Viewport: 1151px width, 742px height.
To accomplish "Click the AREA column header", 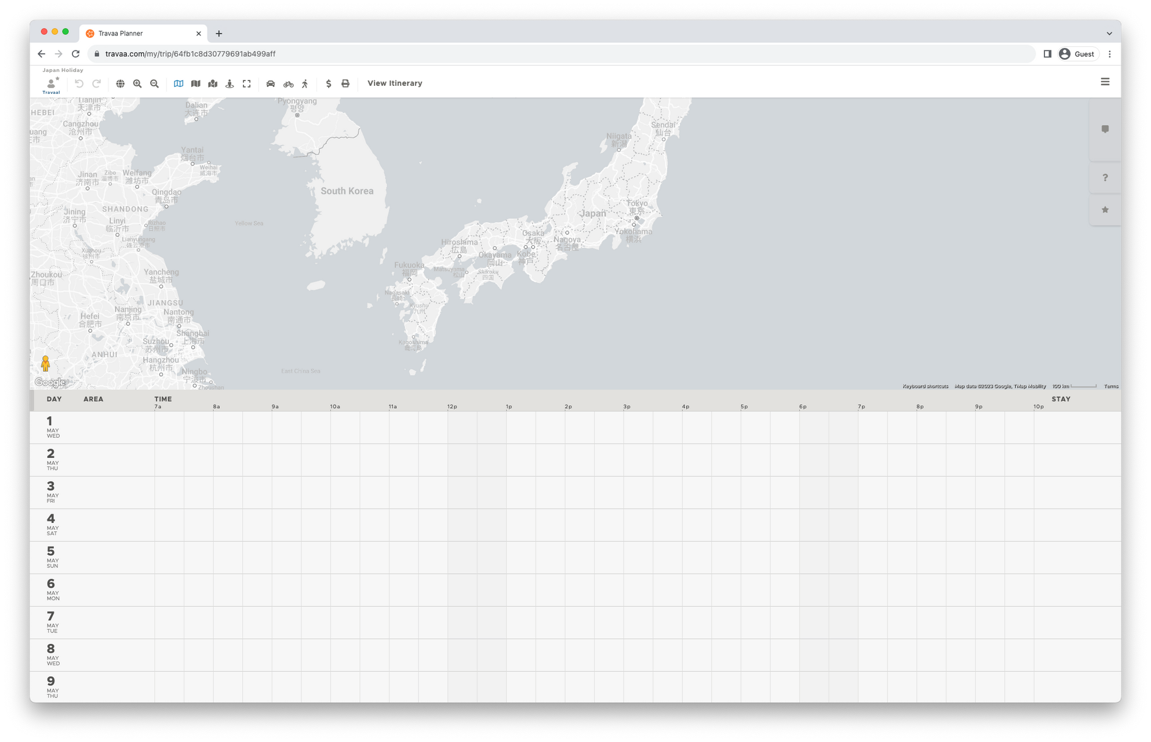I will point(93,399).
